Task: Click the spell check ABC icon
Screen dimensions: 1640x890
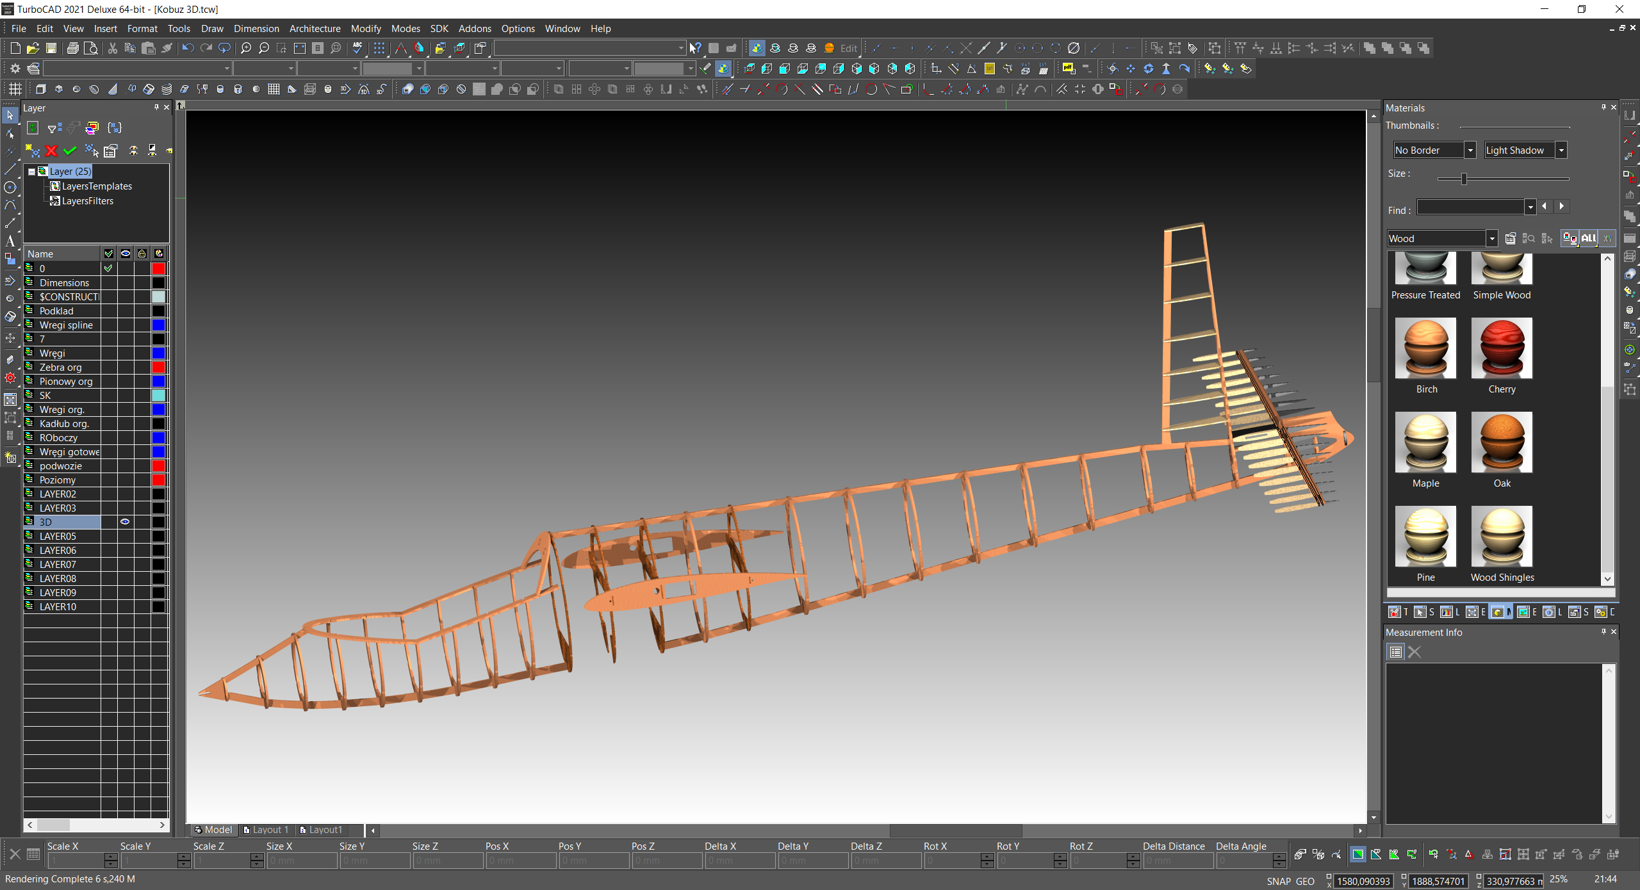Action: point(357,48)
